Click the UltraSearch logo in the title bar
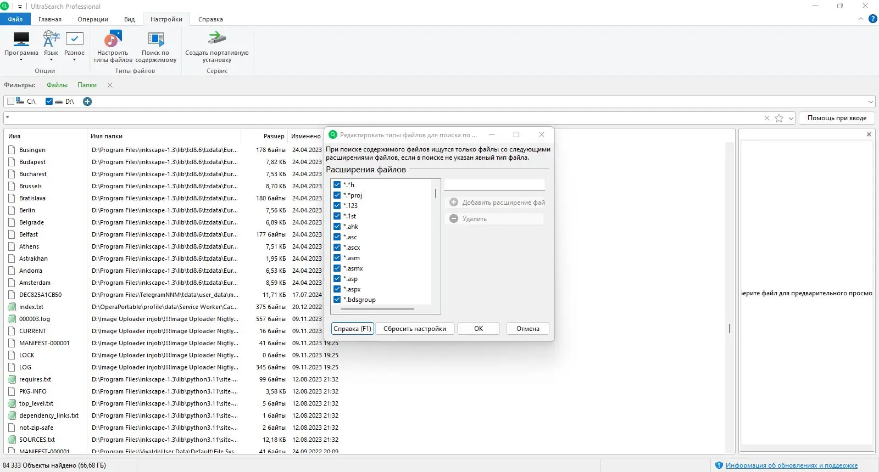The width and height of the screenshot is (879, 472). click(x=4, y=6)
